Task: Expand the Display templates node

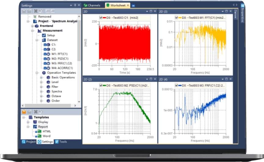Action: (28, 122)
